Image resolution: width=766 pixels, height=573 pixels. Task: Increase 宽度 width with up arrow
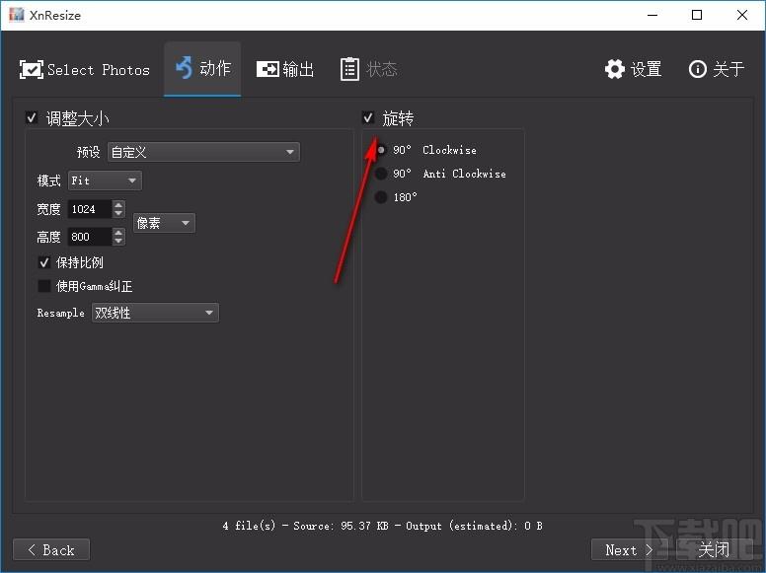[118, 204]
